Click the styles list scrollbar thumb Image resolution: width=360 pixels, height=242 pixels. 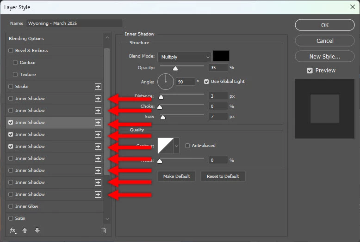coord(107,112)
